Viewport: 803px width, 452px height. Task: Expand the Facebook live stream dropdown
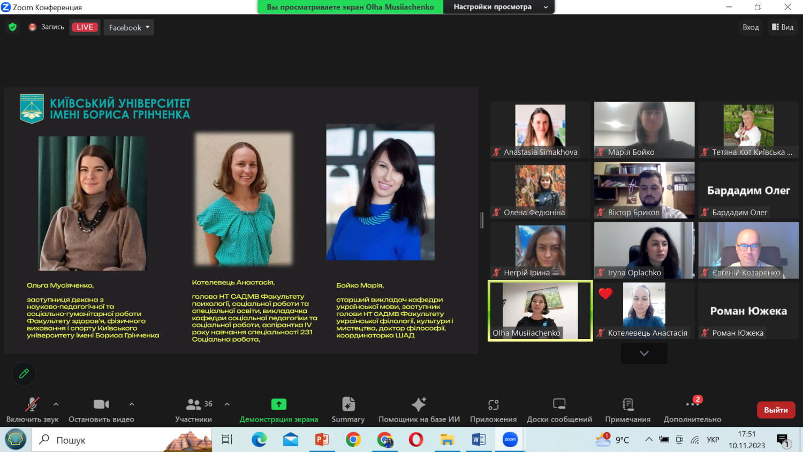[x=128, y=27]
